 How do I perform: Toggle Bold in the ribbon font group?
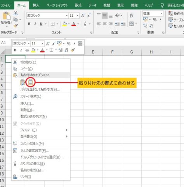coord(29,24)
